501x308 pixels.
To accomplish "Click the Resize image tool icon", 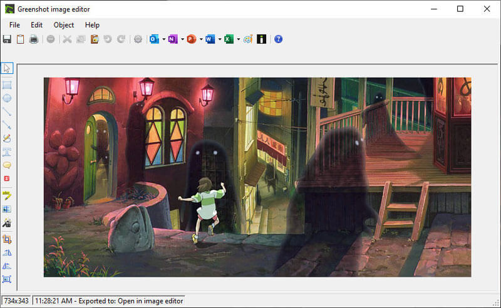I will point(7,279).
